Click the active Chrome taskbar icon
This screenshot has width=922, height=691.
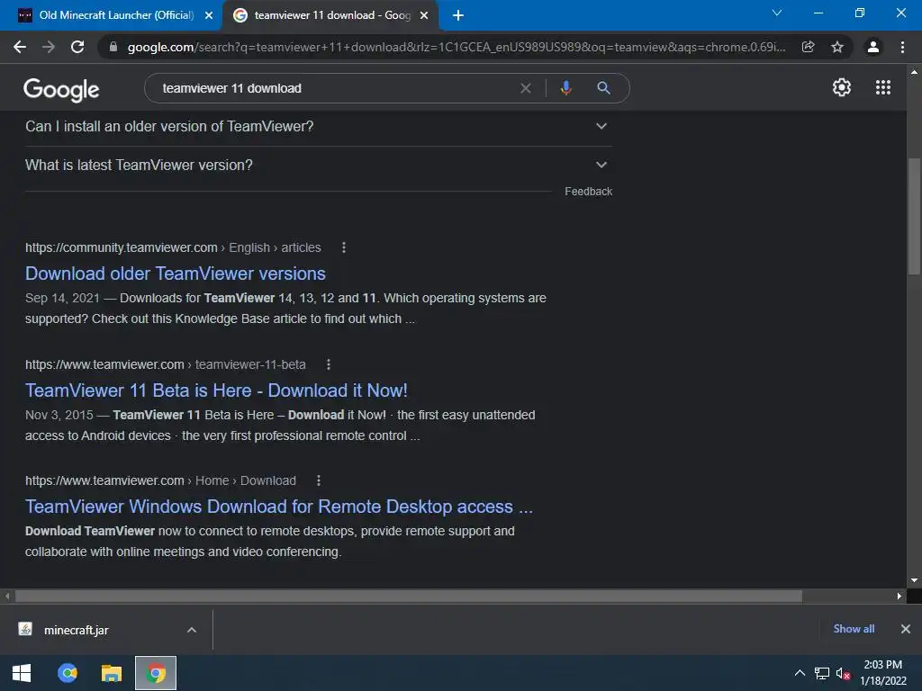click(156, 673)
